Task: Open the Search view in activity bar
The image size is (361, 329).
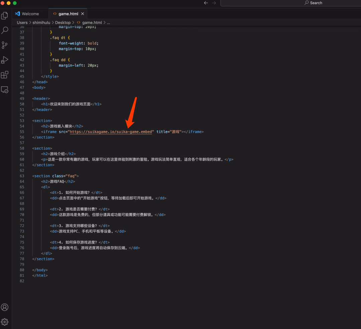Action: (x=5, y=30)
